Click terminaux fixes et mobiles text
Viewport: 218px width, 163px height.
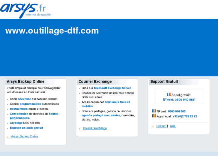(x=106, y=104)
